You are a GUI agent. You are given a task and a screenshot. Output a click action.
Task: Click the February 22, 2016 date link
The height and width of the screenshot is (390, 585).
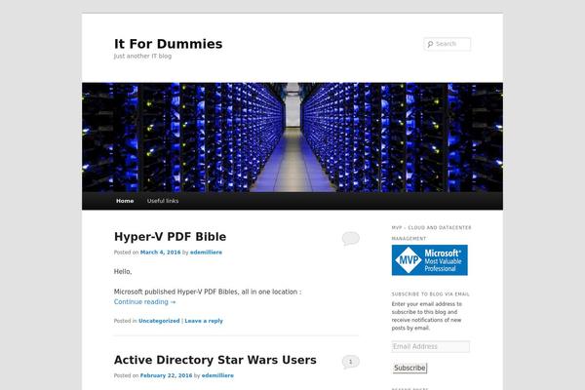[166, 375]
